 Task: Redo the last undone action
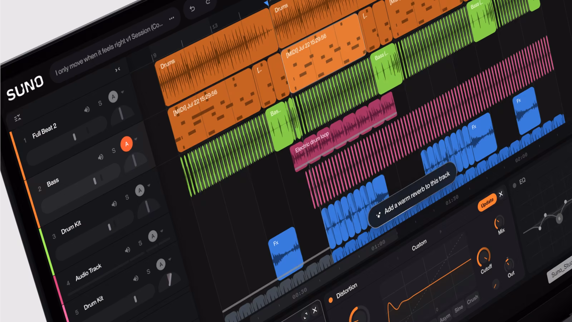point(208,2)
